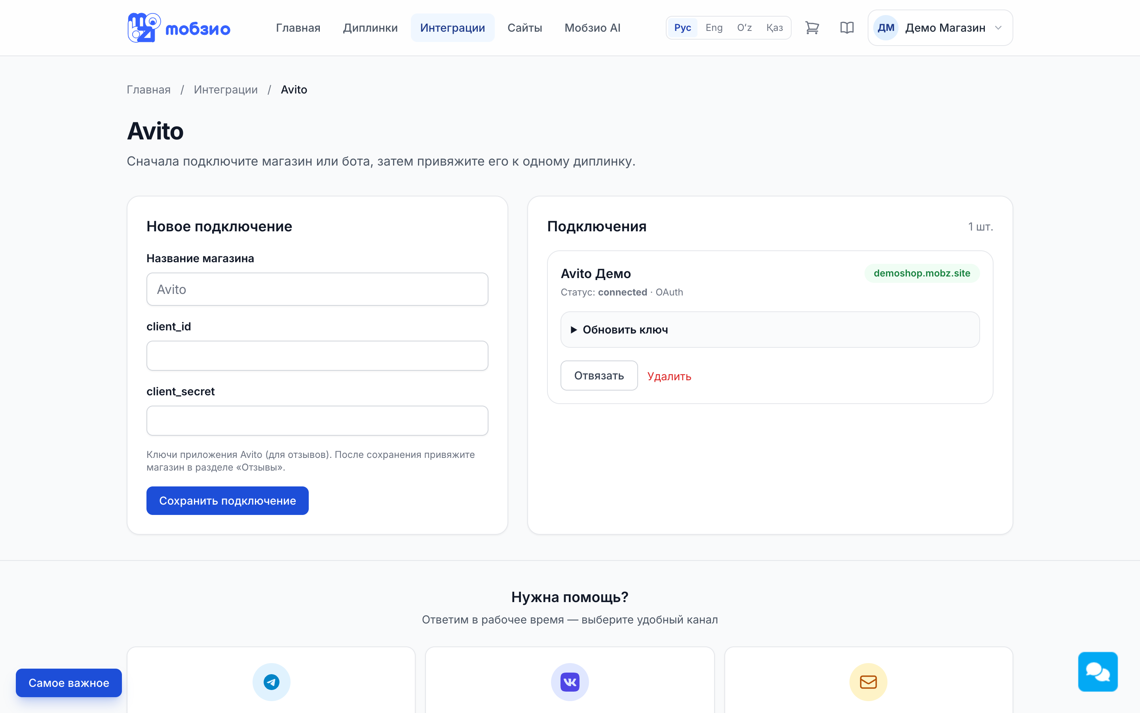Image resolution: width=1140 pixels, height=713 pixels.
Task: Click the 1 шт. connections counter
Action: click(980, 227)
